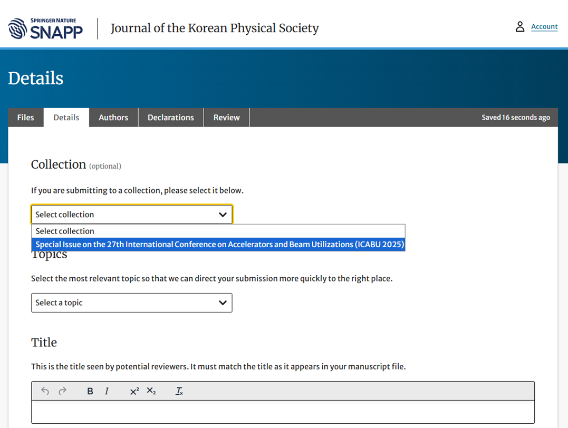Go to the Authors tab

[x=113, y=118]
